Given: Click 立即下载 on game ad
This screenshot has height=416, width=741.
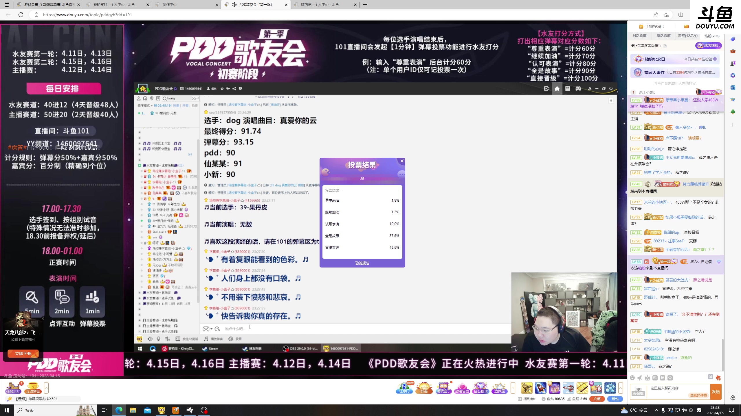Looking at the screenshot, I should (x=23, y=354).
